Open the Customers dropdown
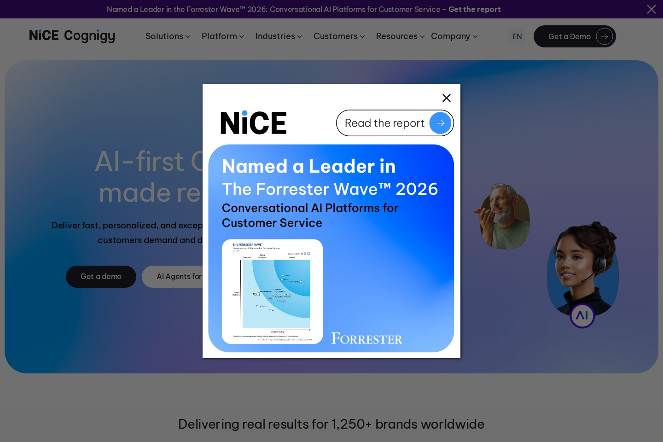The image size is (663, 442). coord(339,36)
